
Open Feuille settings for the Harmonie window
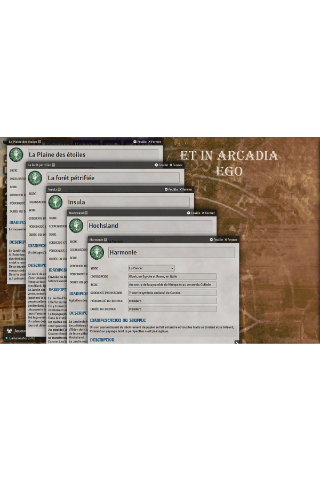(215, 239)
